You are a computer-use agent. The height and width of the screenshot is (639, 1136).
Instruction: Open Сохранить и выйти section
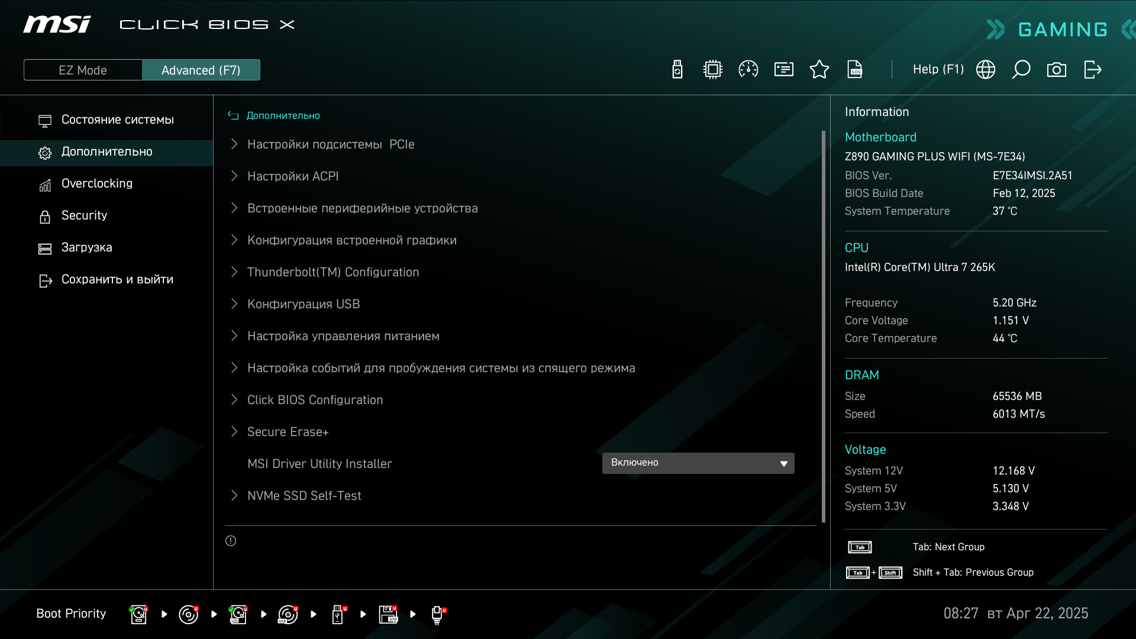click(x=106, y=280)
